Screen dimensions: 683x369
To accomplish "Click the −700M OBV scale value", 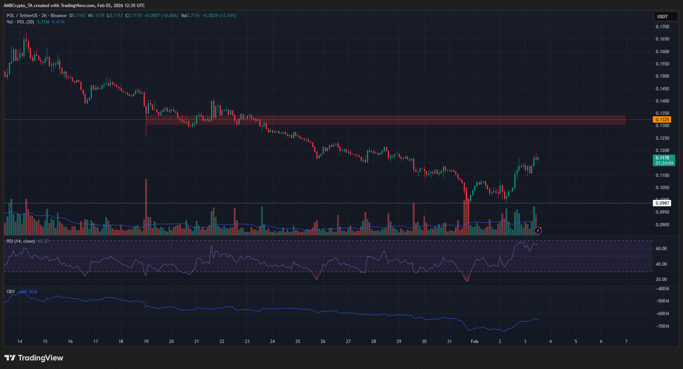I will [662, 326].
